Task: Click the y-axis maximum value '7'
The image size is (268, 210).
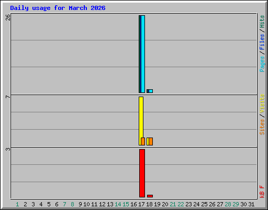Action: coord(8,97)
